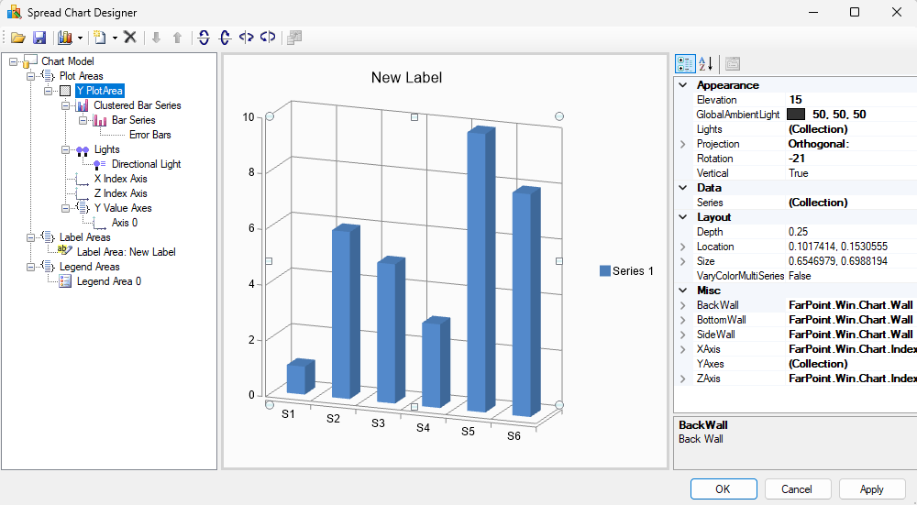Viewport: 917px width, 505px height.
Task: Click the chart type bar chart icon
Action: click(x=65, y=38)
